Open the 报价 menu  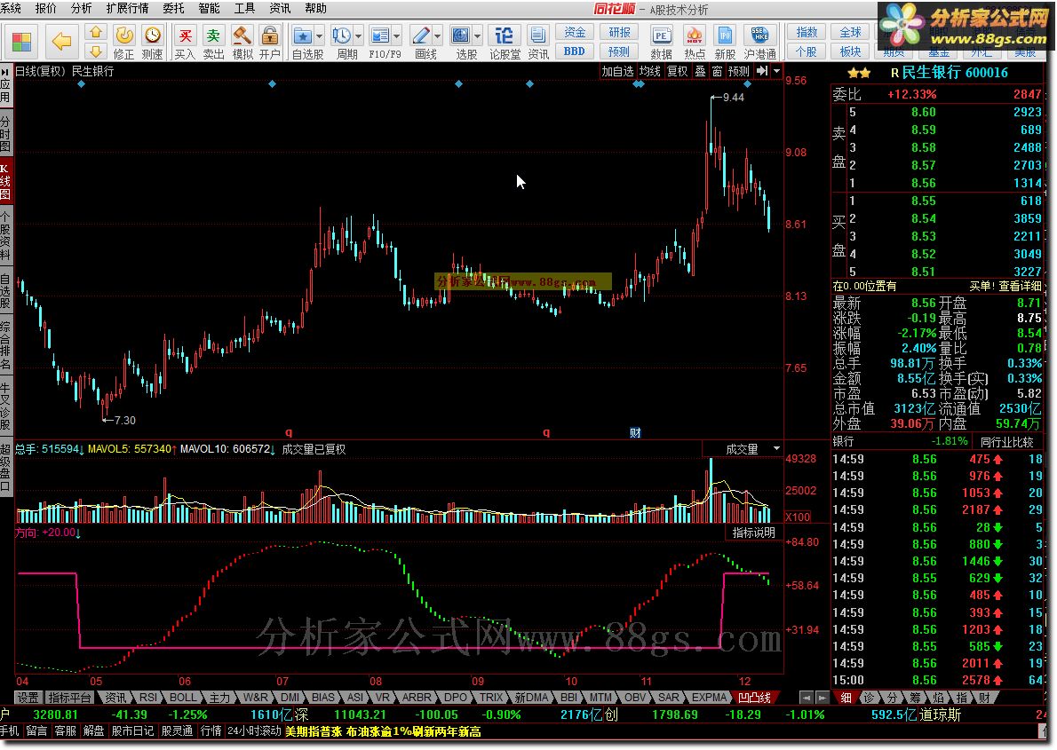pyautogui.click(x=46, y=8)
